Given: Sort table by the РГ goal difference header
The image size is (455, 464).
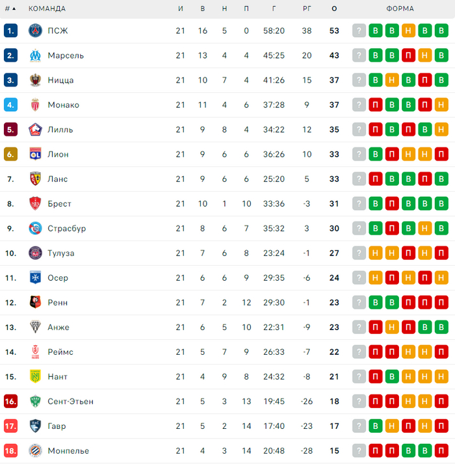Looking at the screenshot, I should pyautogui.click(x=307, y=9).
